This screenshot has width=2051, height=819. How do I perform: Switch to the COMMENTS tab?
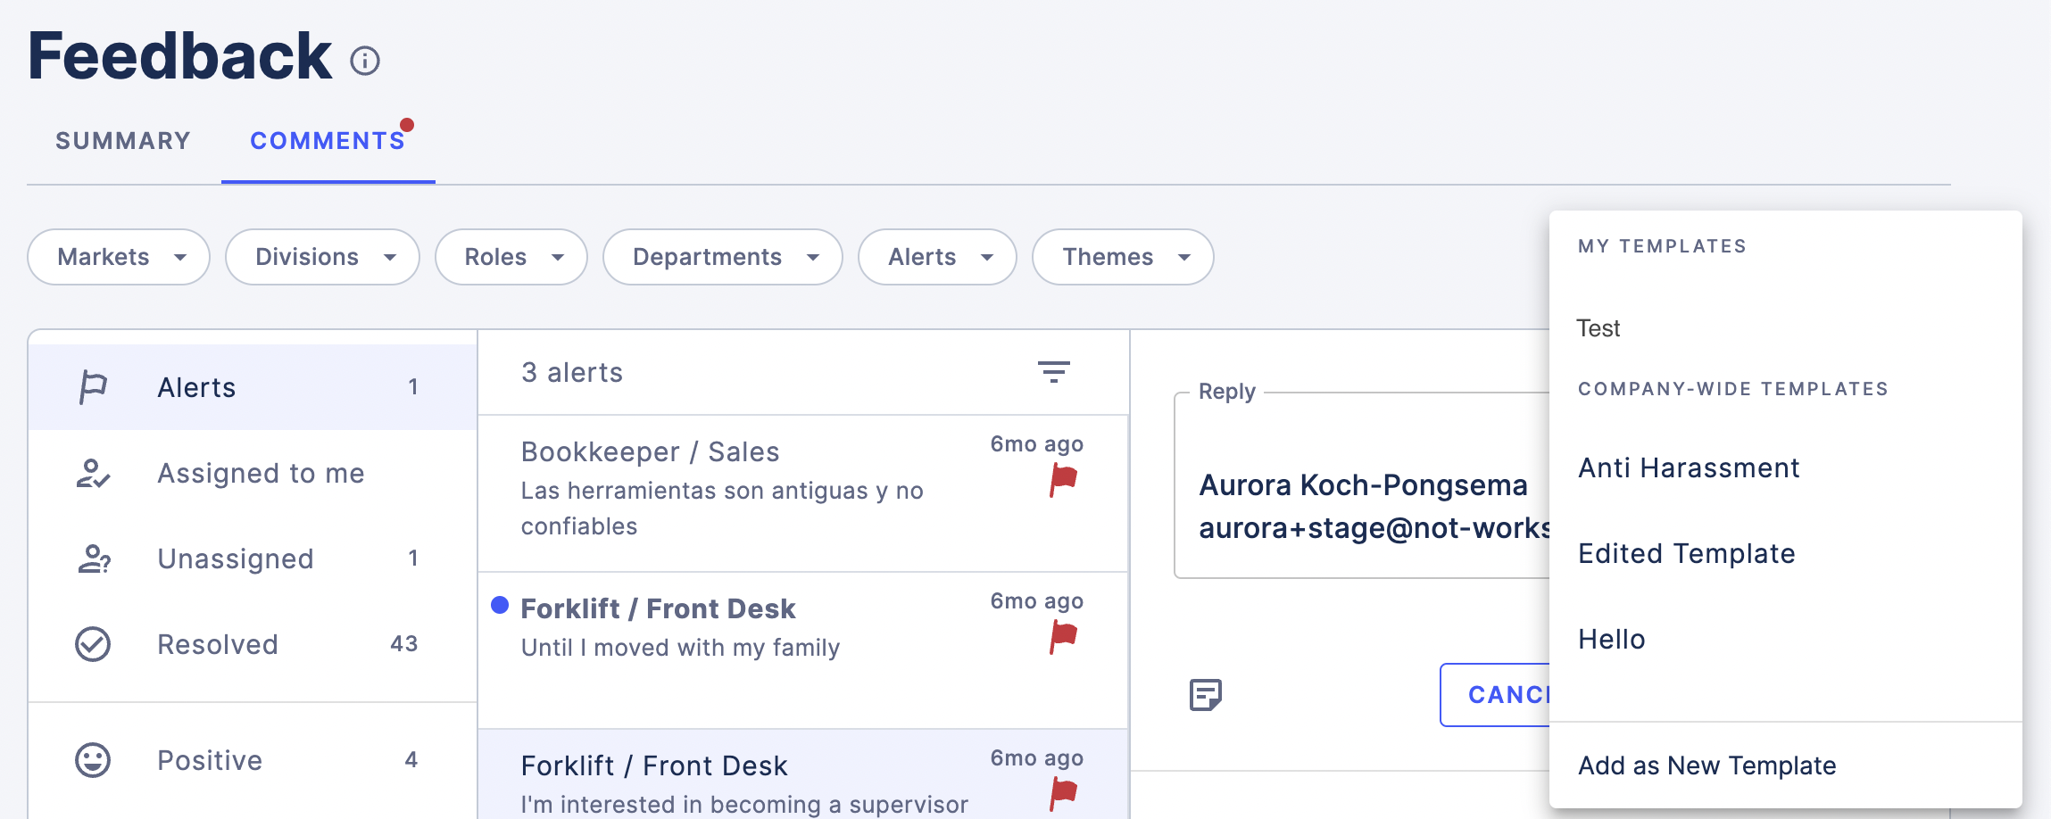[328, 141]
